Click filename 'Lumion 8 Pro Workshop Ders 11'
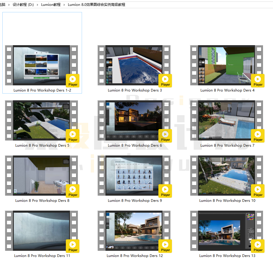Screen dimensions: 273x264 pos(42,256)
